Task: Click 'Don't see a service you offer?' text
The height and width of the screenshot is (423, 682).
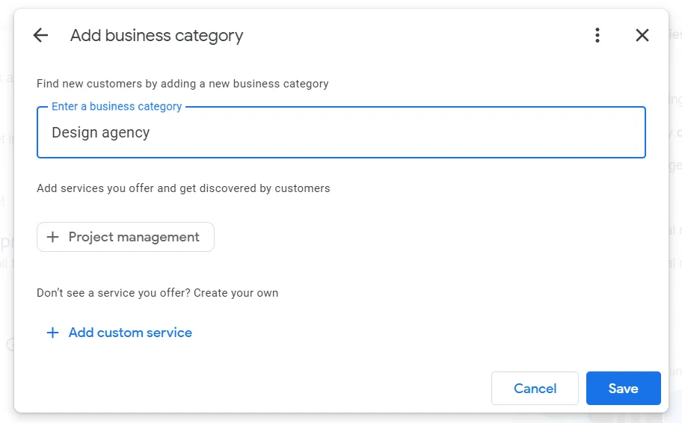Action: pos(114,293)
